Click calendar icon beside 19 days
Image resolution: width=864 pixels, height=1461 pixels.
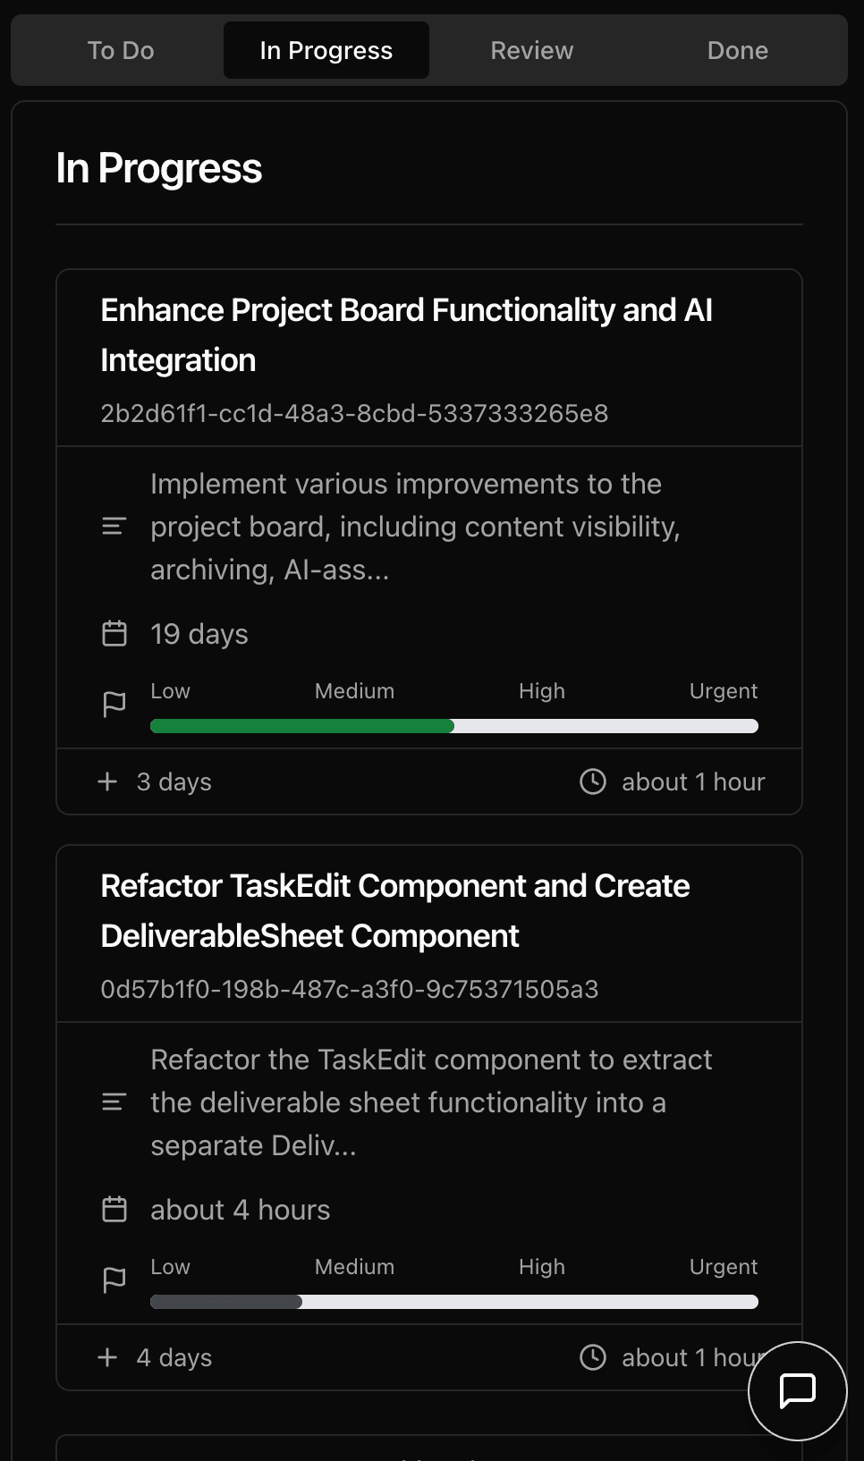tap(114, 634)
